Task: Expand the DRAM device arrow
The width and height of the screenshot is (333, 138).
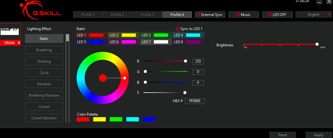Action: coord(19,43)
